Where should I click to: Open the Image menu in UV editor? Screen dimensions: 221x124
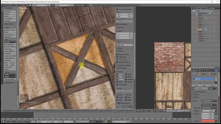(x=155, y=111)
